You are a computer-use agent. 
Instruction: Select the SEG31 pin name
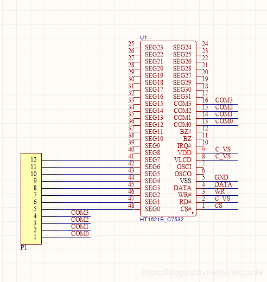(182, 97)
